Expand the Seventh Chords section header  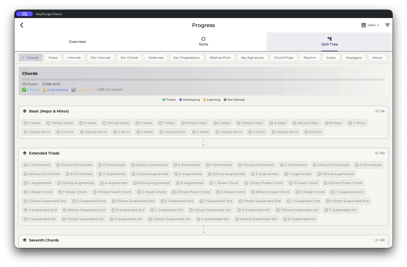(x=203, y=240)
